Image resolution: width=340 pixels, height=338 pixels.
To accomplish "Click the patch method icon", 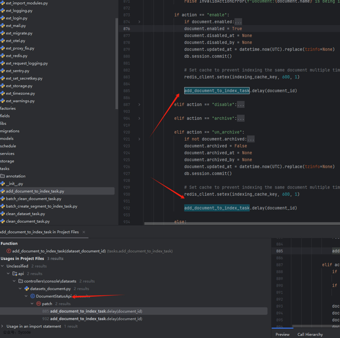I will click(x=39, y=304).
